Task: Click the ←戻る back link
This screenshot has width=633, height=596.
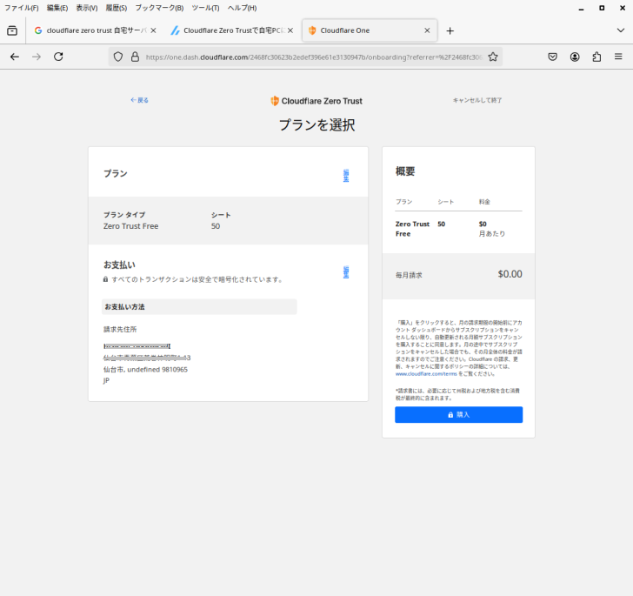Action: click(x=139, y=100)
